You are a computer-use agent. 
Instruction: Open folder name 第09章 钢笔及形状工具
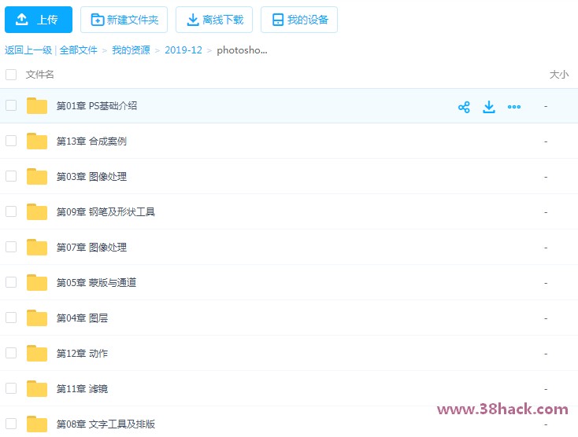click(x=106, y=212)
